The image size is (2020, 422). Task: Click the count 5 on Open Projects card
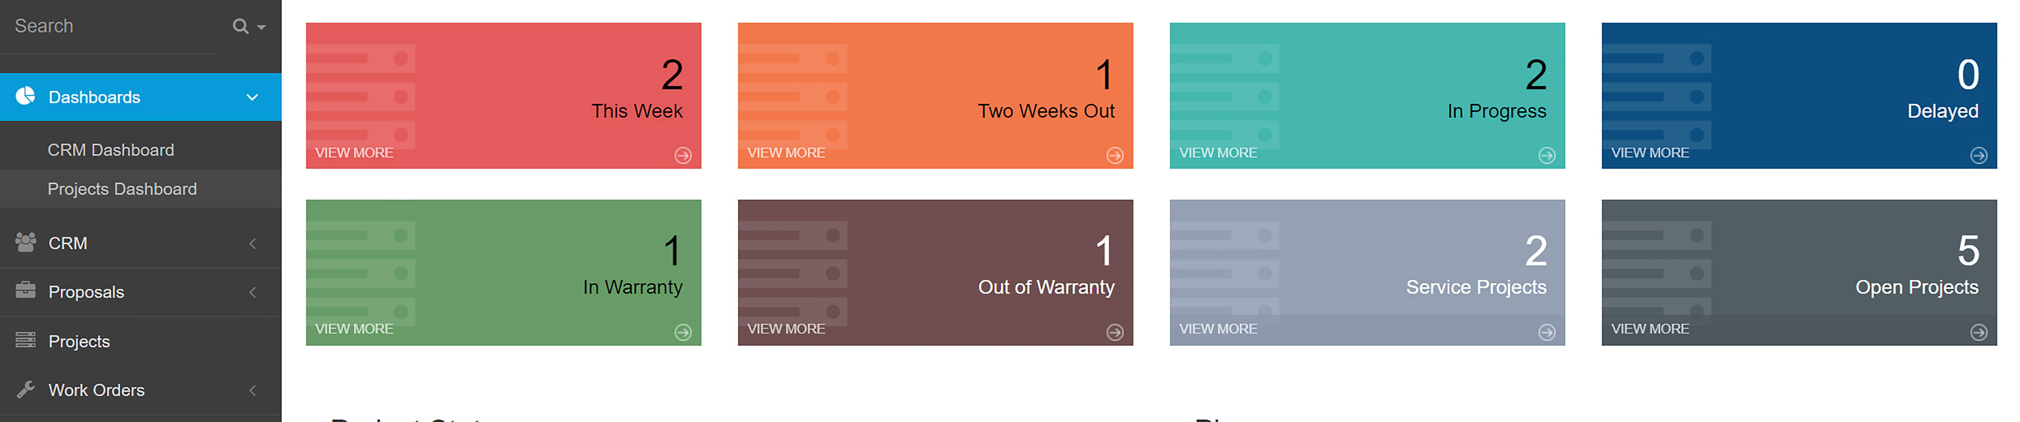click(x=1968, y=251)
